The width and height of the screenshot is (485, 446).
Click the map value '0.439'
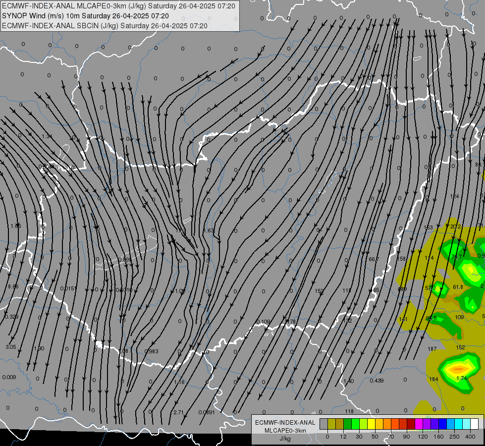(377, 381)
